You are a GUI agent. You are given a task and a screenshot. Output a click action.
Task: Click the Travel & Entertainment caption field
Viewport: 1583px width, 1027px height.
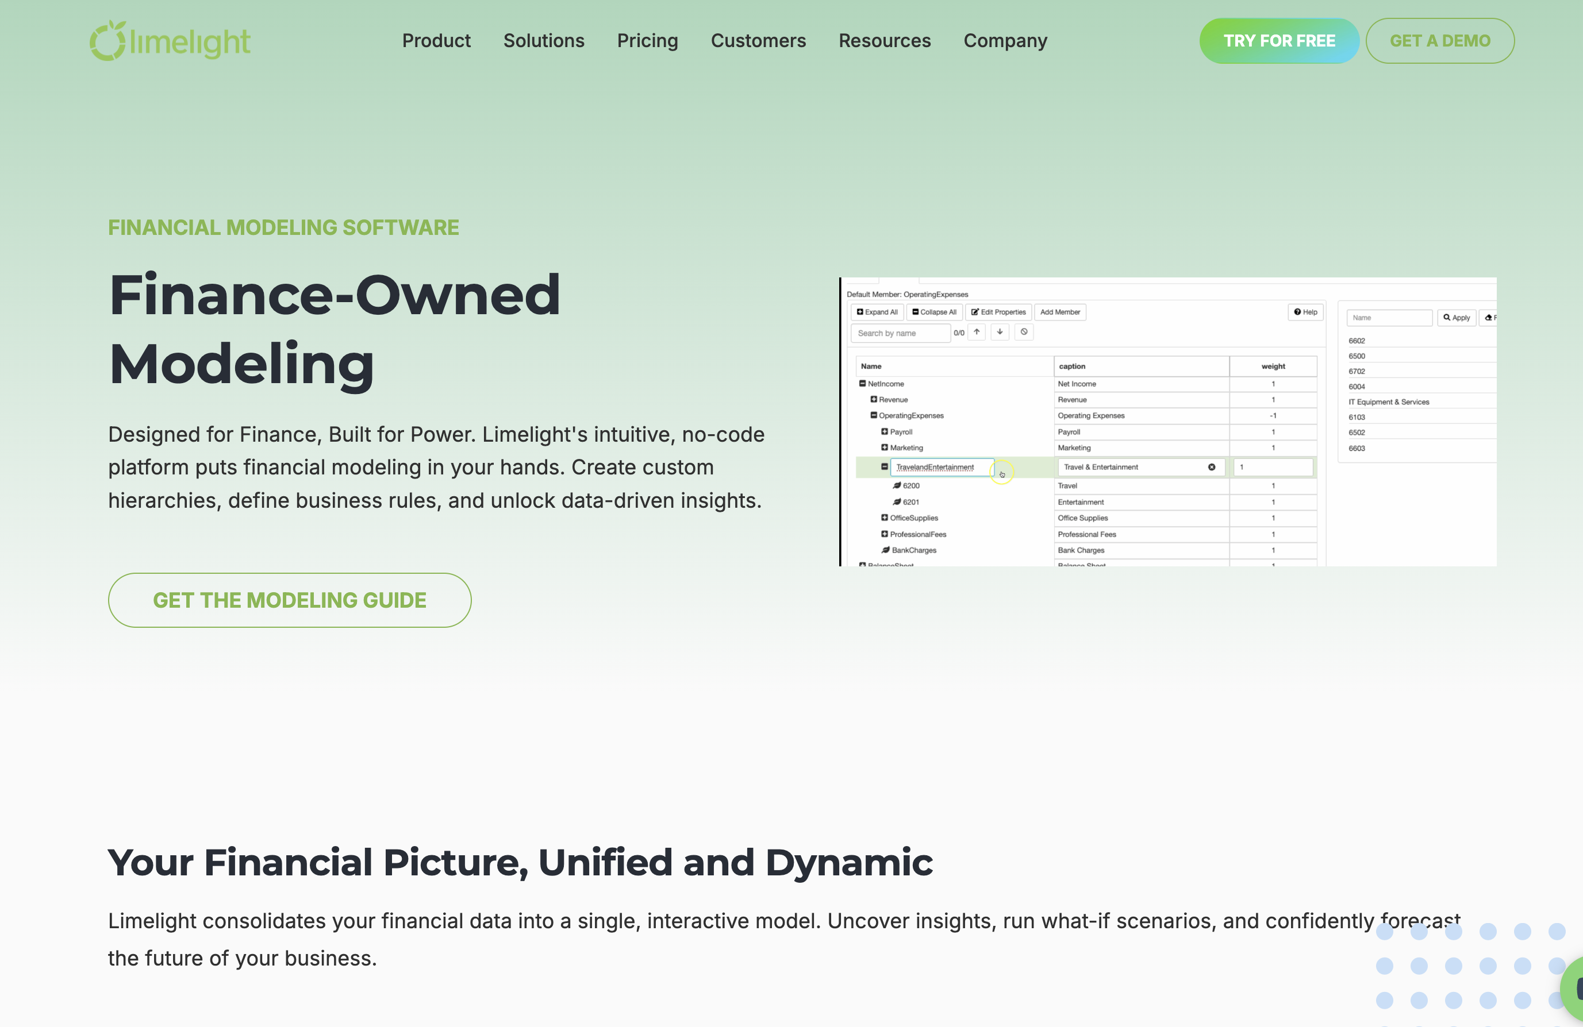click(1140, 468)
